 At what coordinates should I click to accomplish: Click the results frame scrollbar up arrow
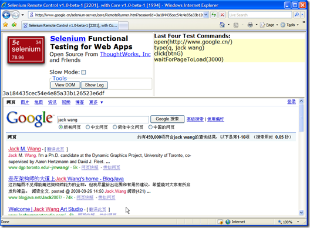[x=301, y=101]
